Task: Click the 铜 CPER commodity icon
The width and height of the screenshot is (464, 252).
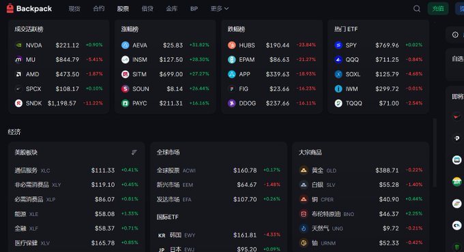Action: 304,200
